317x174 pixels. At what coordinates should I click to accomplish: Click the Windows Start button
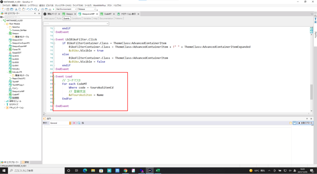4,171
